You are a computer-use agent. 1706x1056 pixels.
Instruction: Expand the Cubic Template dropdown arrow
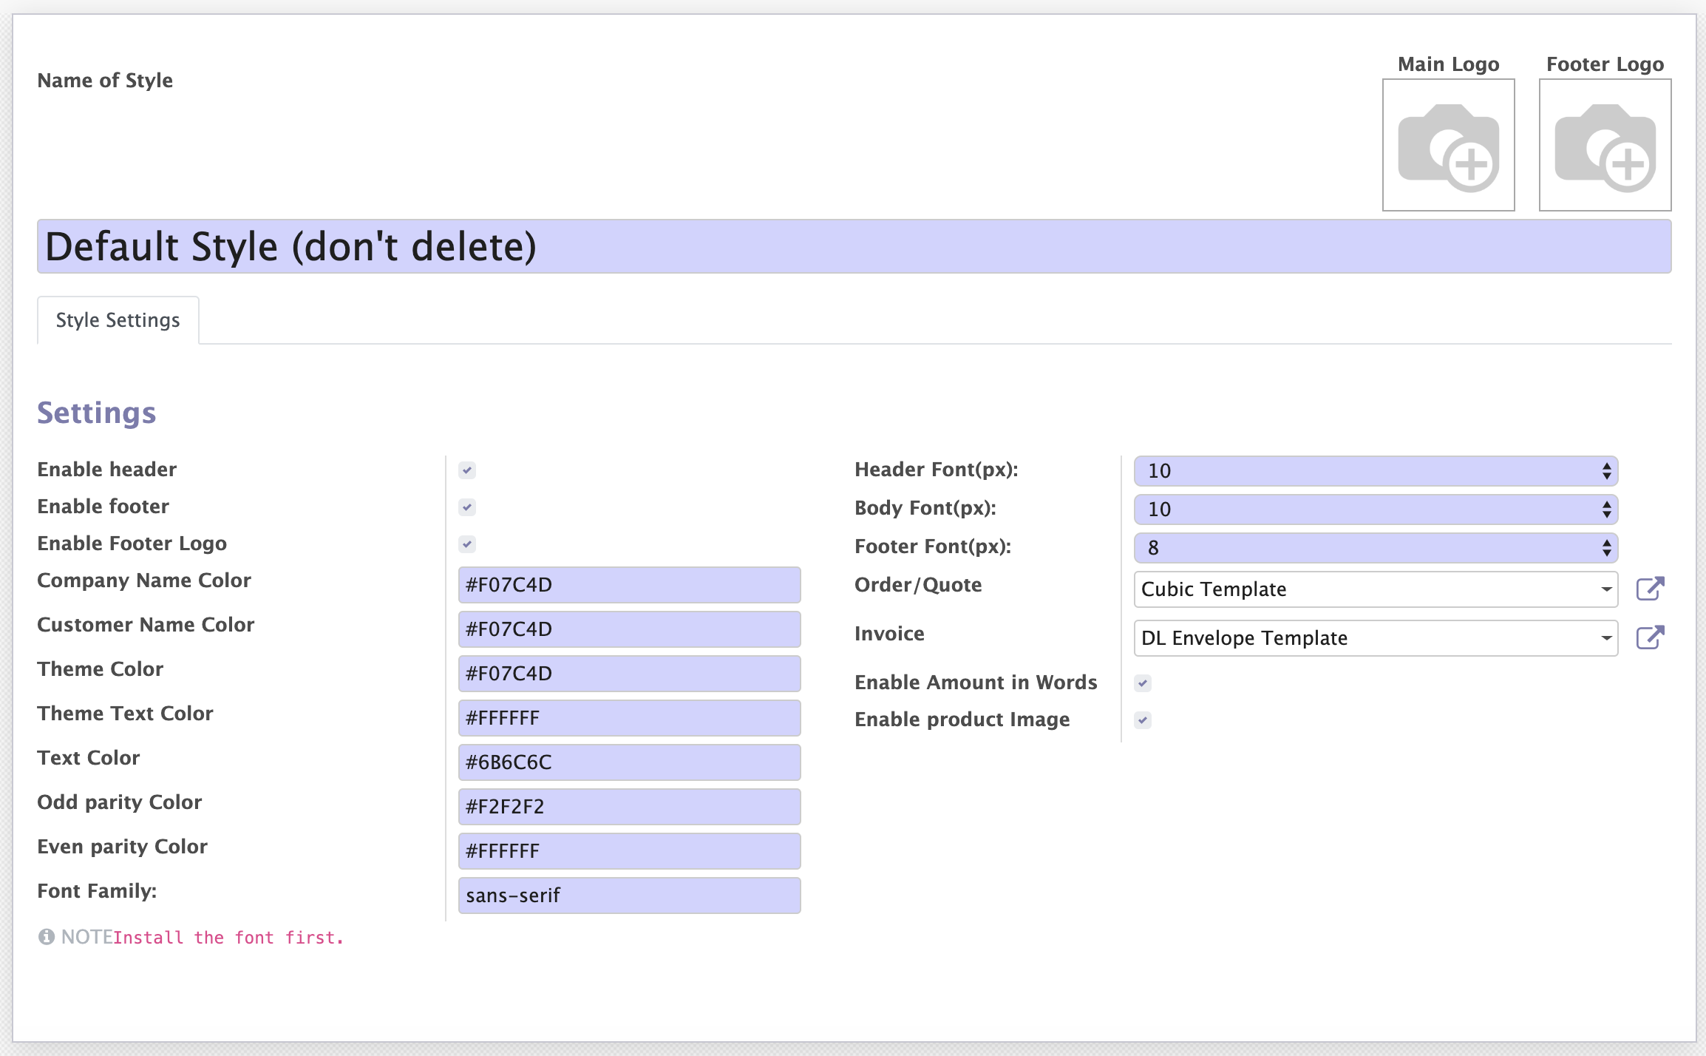tap(1606, 589)
